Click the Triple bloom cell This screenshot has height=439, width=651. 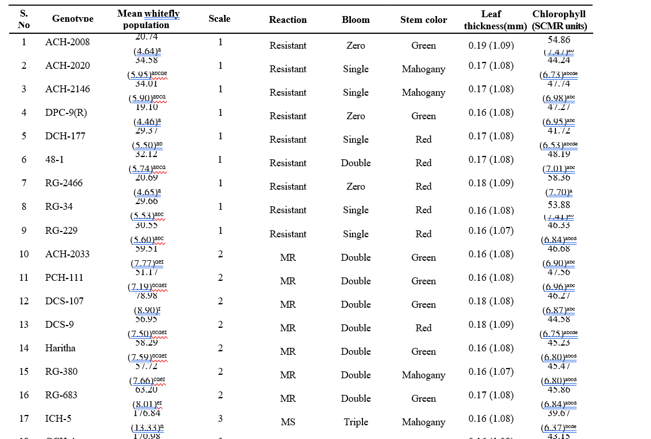point(356,422)
